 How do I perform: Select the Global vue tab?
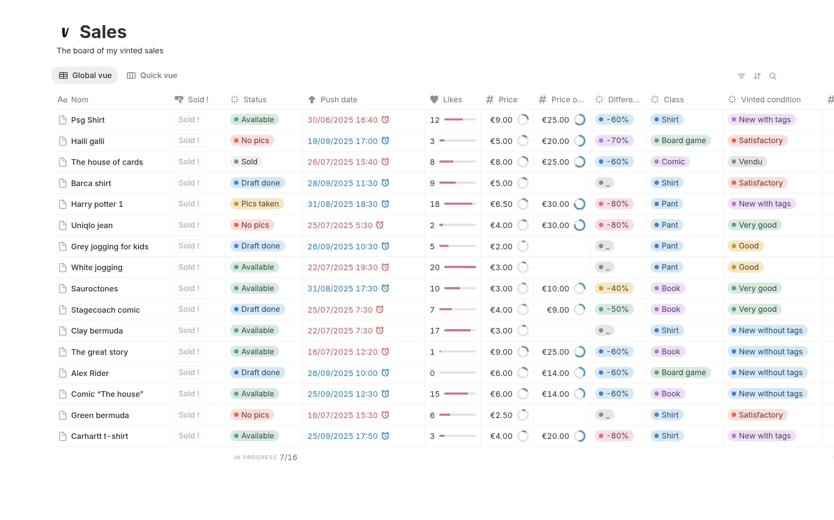tap(85, 75)
